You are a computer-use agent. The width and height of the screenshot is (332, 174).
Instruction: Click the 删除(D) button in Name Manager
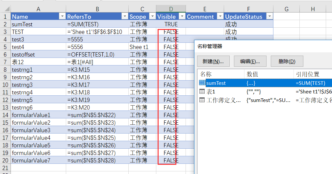click(x=287, y=62)
